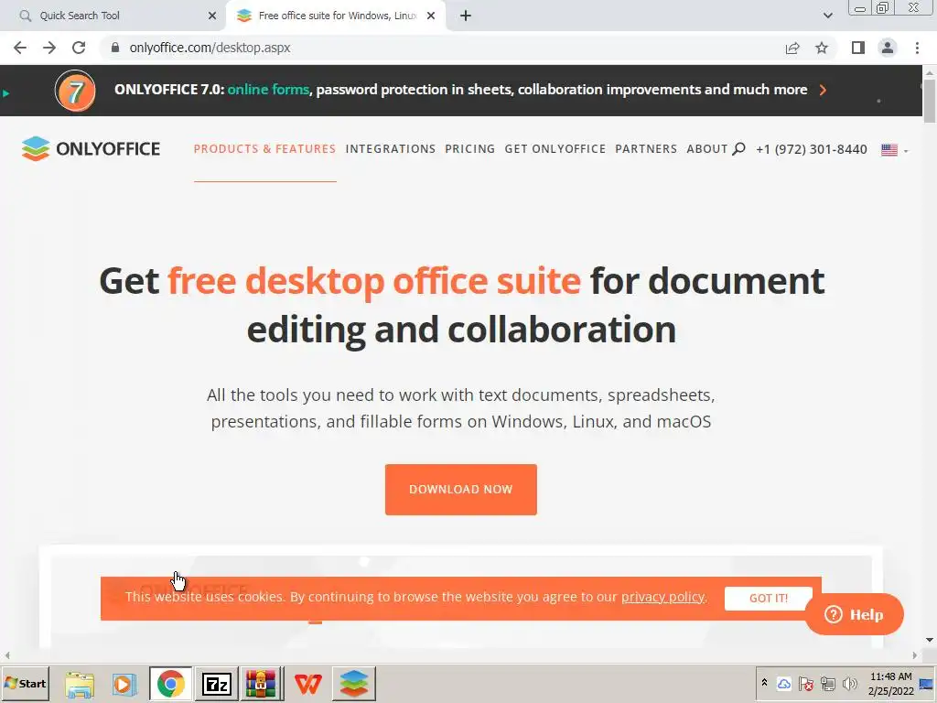937x703 pixels.
Task: Click the Download Now button
Action: tap(461, 489)
